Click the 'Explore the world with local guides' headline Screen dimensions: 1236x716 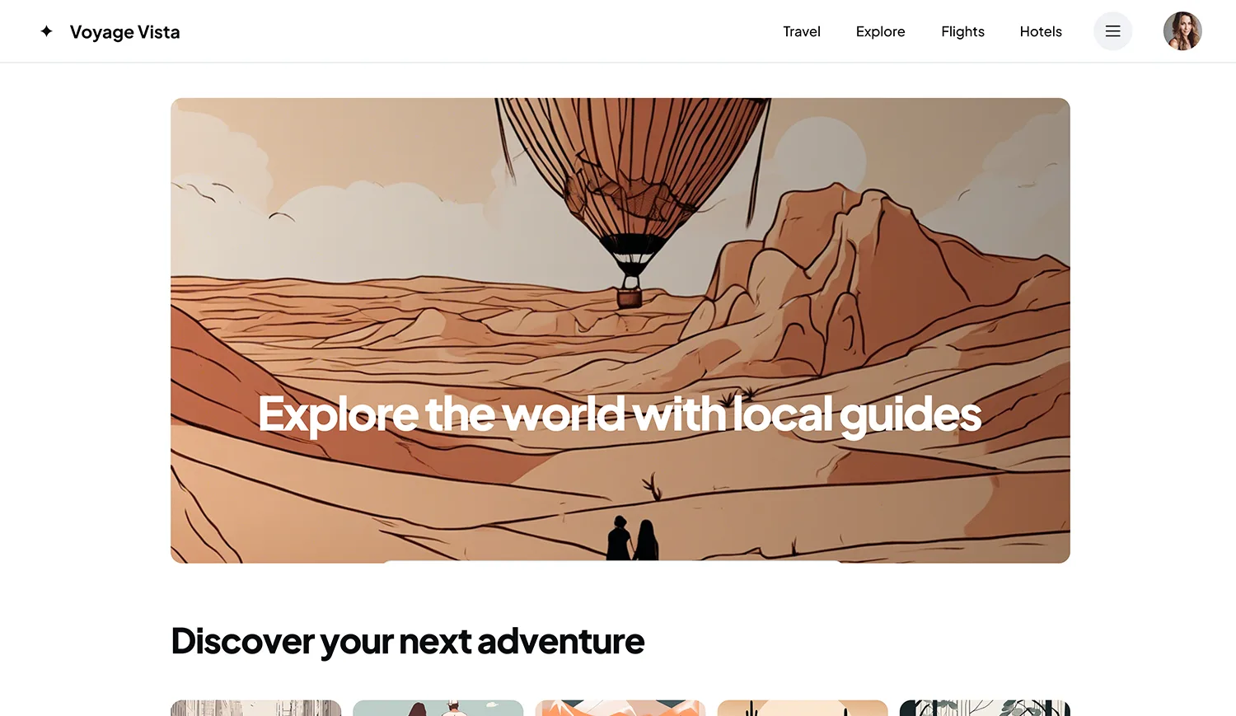620,414
